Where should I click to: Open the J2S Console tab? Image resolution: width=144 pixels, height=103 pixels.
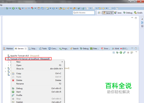pos(124,49)
